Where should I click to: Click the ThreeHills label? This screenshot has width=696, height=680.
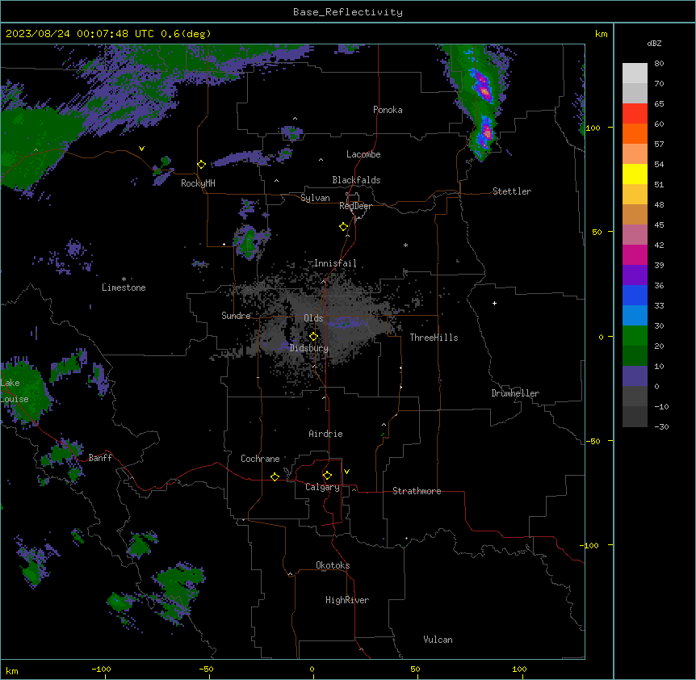coord(434,338)
